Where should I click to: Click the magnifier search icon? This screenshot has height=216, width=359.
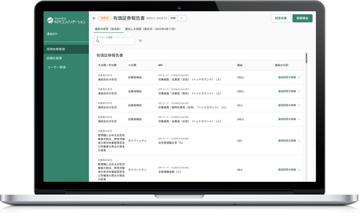tap(98, 41)
